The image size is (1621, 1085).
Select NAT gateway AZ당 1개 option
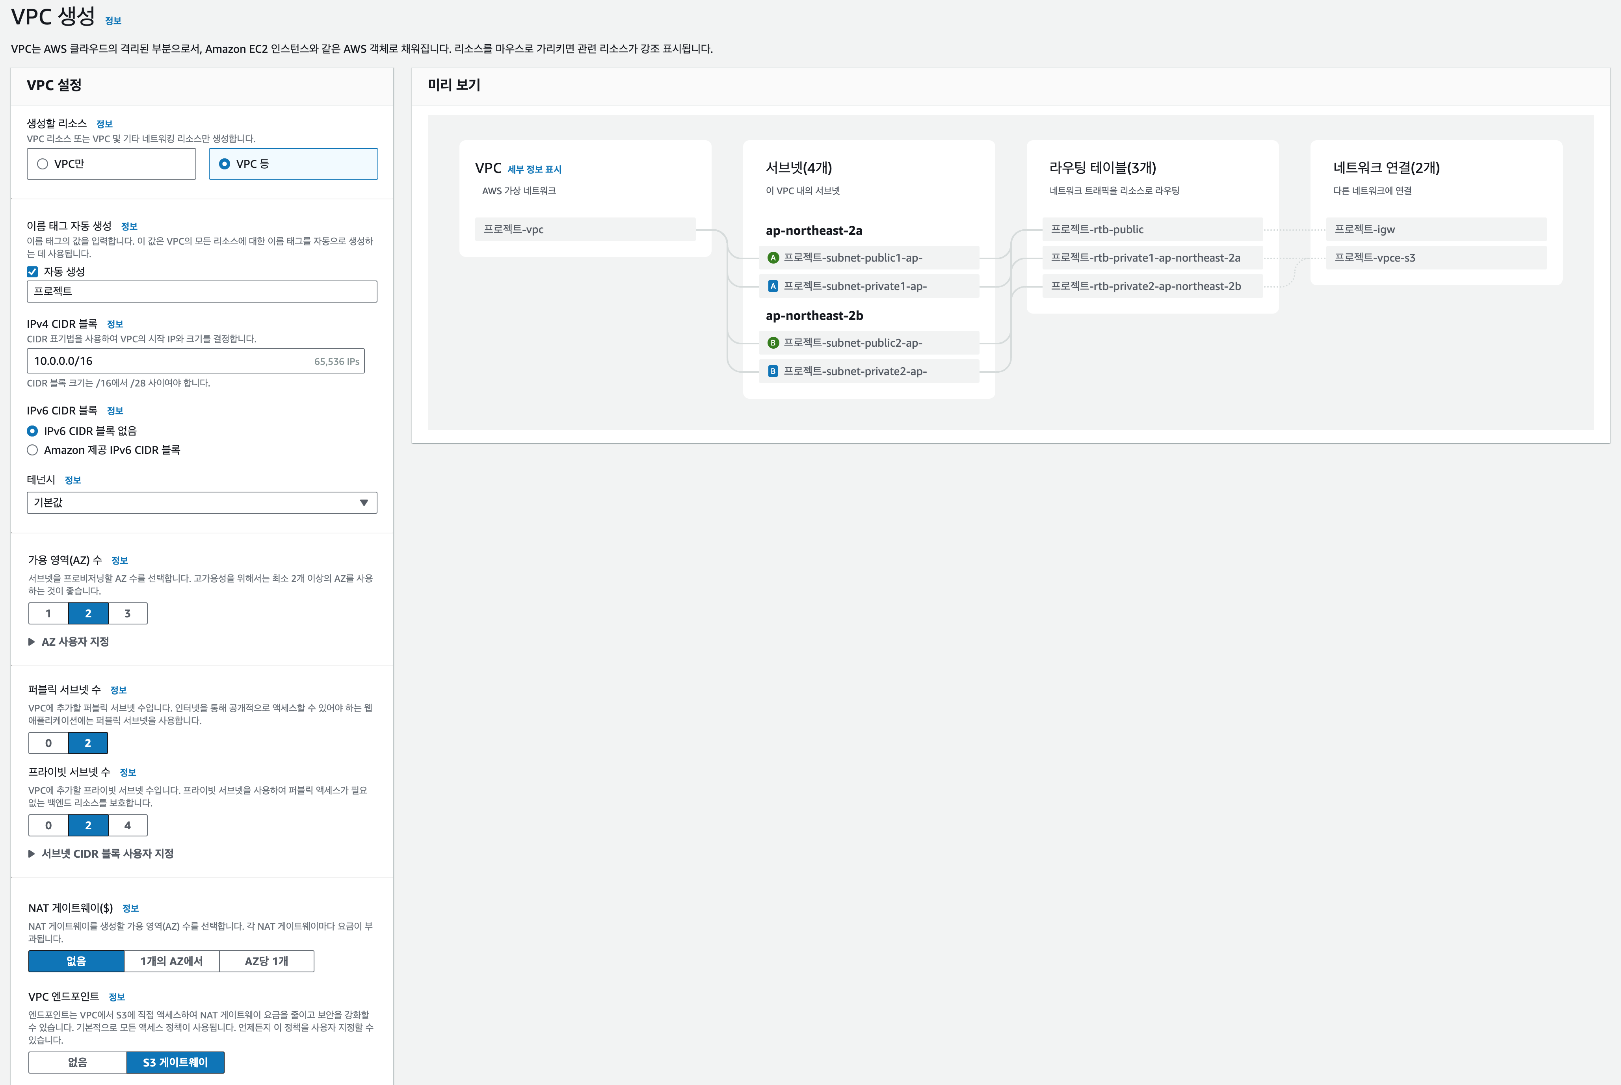[x=266, y=961]
